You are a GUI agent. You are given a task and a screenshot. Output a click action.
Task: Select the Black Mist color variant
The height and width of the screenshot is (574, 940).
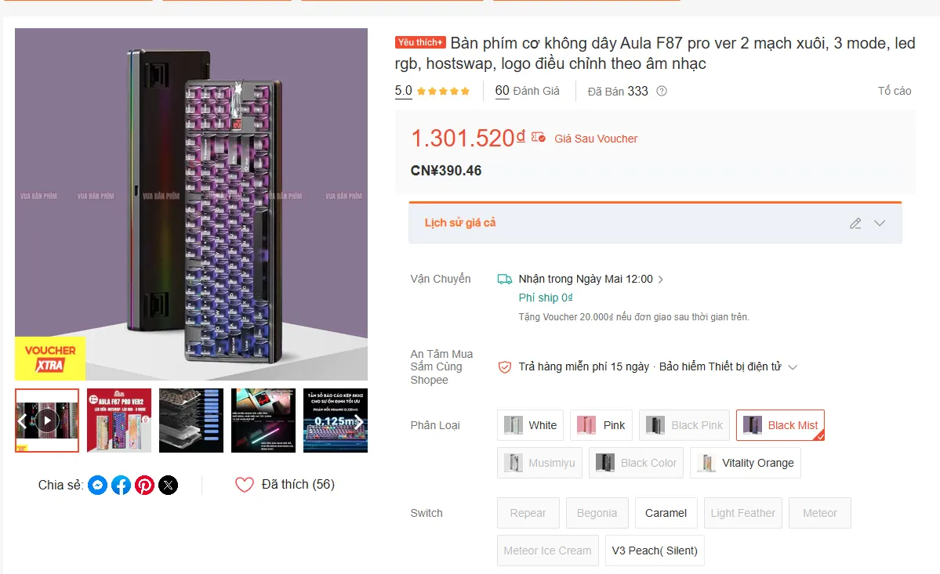tap(780, 424)
